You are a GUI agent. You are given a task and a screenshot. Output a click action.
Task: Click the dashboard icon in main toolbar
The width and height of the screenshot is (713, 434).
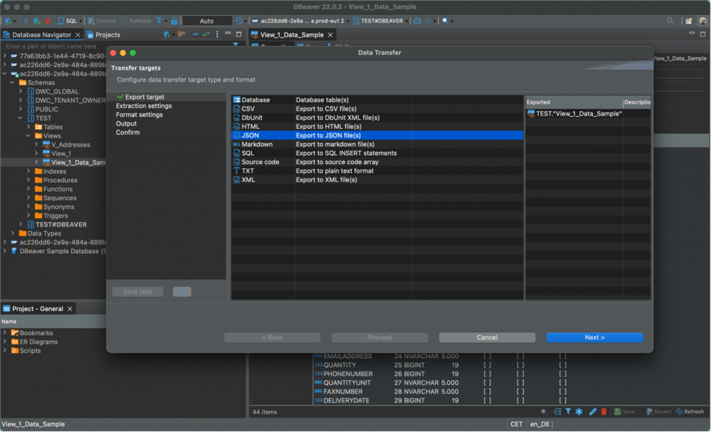pyautogui.click(x=417, y=21)
